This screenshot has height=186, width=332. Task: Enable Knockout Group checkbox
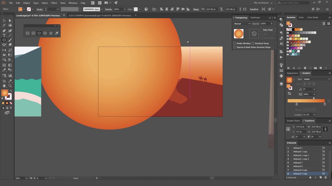(x=253, y=43)
